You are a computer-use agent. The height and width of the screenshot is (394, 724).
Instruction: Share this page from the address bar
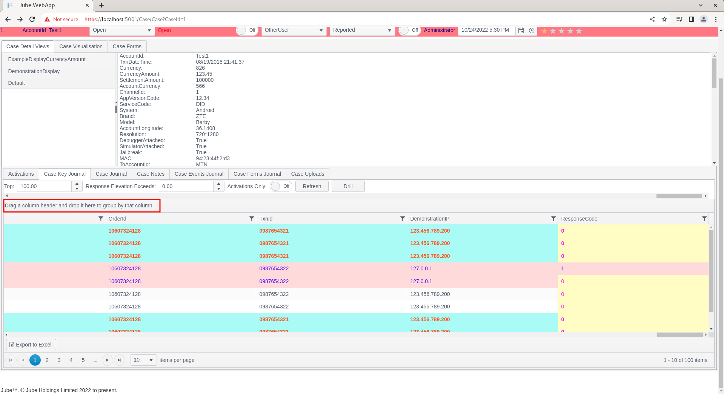pyautogui.click(x=652, y=19)
